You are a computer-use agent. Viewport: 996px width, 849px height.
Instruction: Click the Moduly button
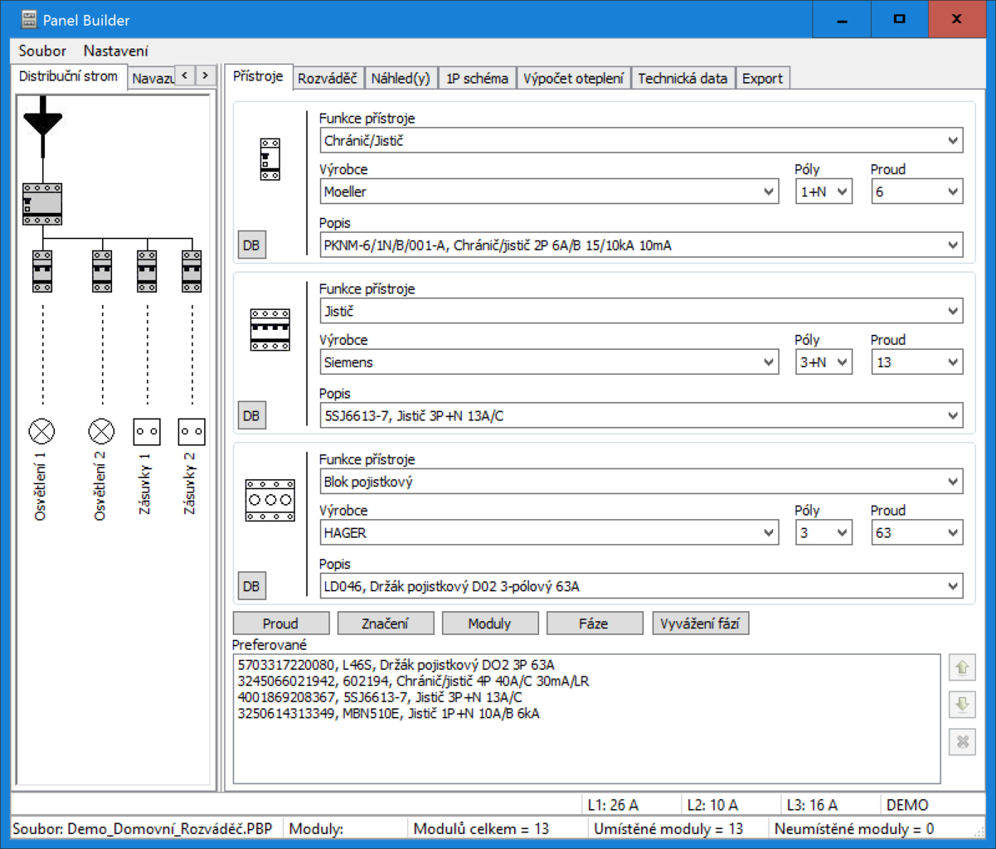(490, 623)
